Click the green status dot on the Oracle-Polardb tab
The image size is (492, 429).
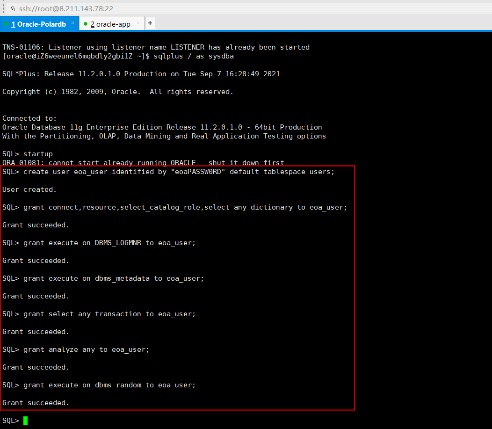coord(6,24)
